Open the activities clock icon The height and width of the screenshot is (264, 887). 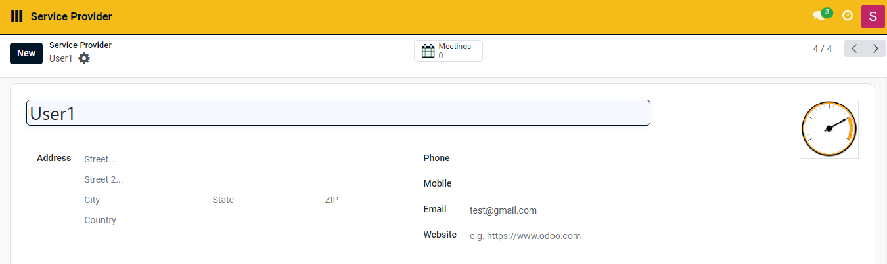pyautogui.click(x=848, y=16)
